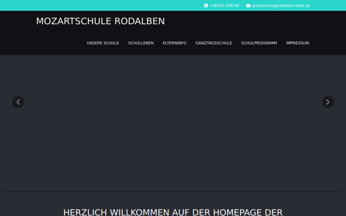Image resolution: width=346 pixels, height=216 pixels.
Task: Go to previous slide with left arrow
Action: click(18, 102)
